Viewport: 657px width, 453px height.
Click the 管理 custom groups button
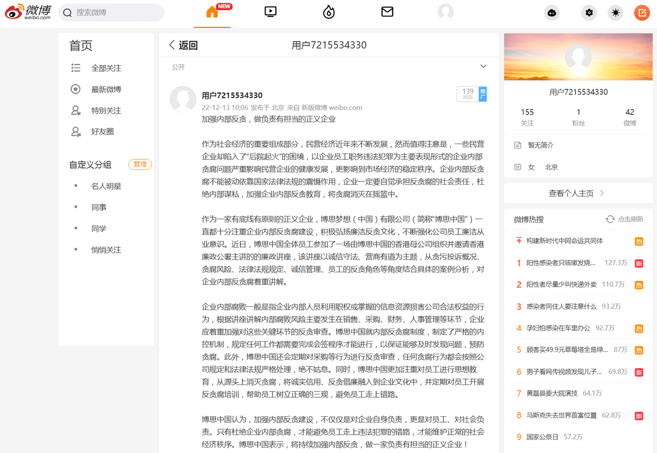point(140,164)
